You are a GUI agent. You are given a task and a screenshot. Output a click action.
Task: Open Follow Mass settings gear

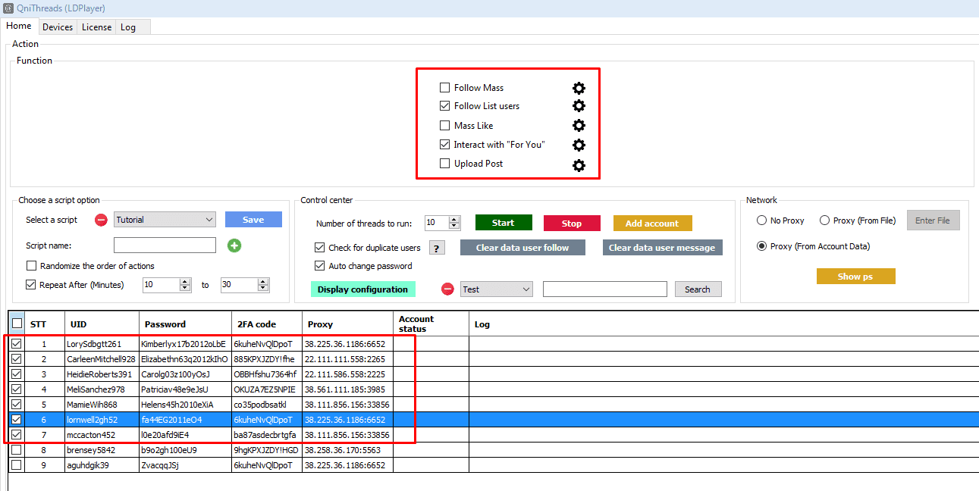(579, 88)
